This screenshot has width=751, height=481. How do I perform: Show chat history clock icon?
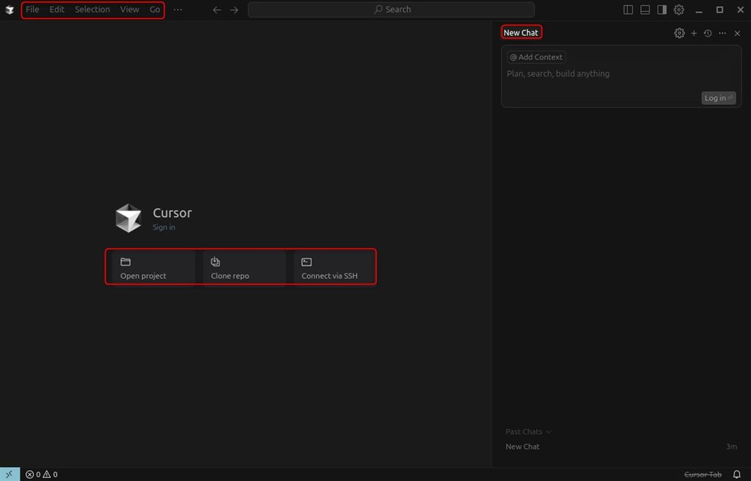(708, 33)
